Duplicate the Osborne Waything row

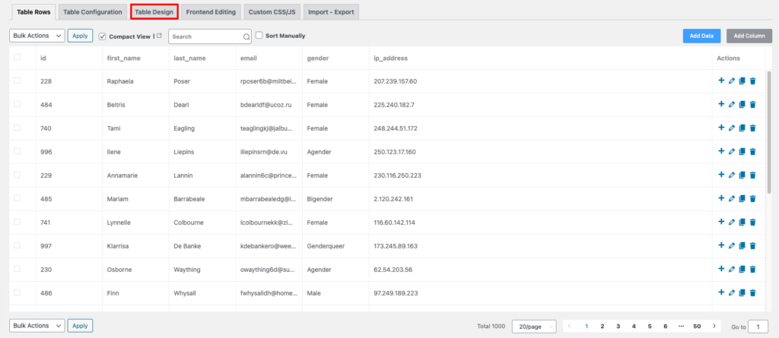tap(742, 270)
